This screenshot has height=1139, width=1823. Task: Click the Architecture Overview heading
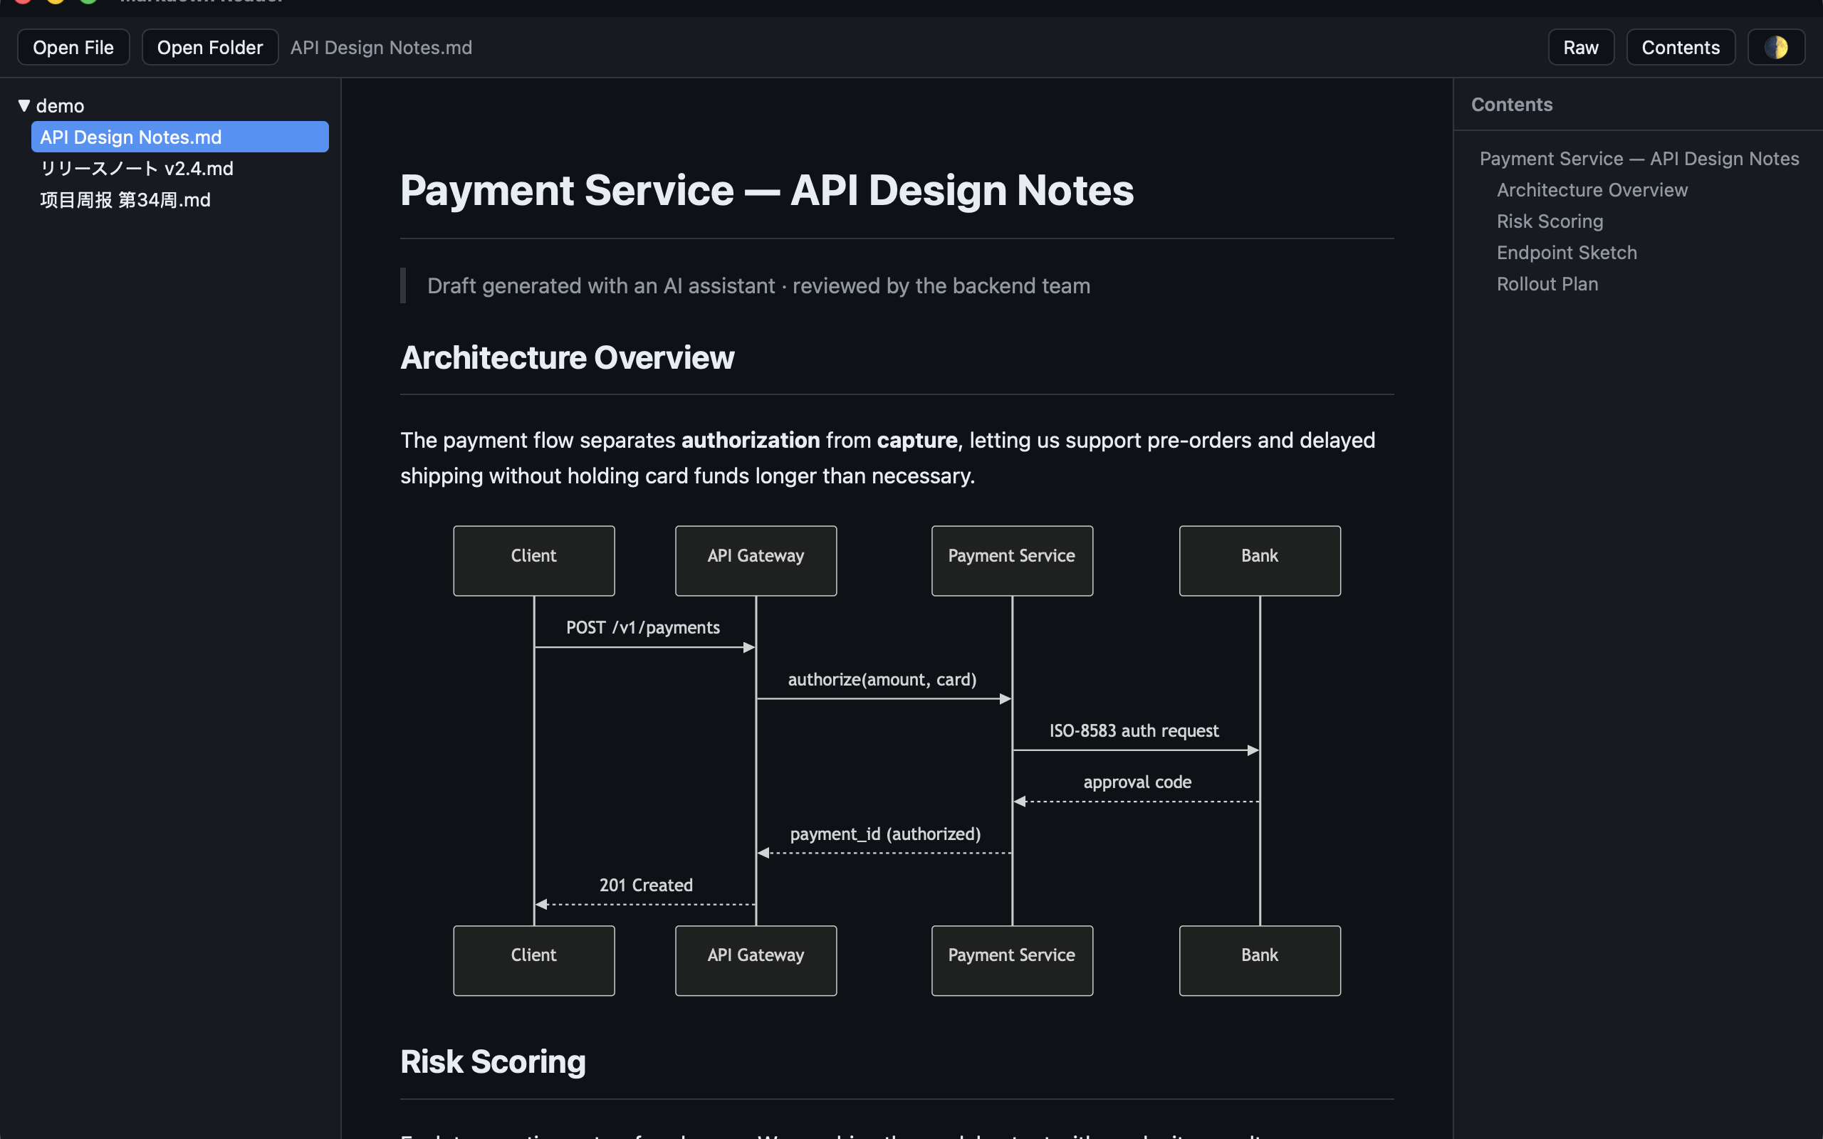click(568, 357)
